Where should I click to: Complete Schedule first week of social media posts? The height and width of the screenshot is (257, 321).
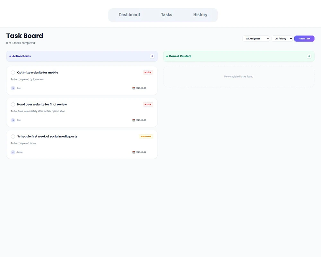pyautogui.click(x=13, y=137)
